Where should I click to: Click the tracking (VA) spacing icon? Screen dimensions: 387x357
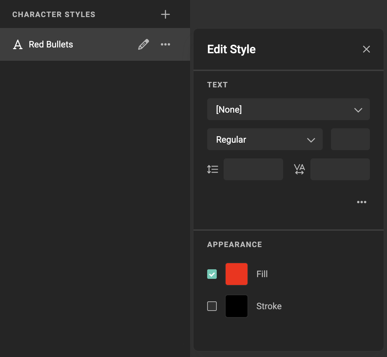(299, 169)
